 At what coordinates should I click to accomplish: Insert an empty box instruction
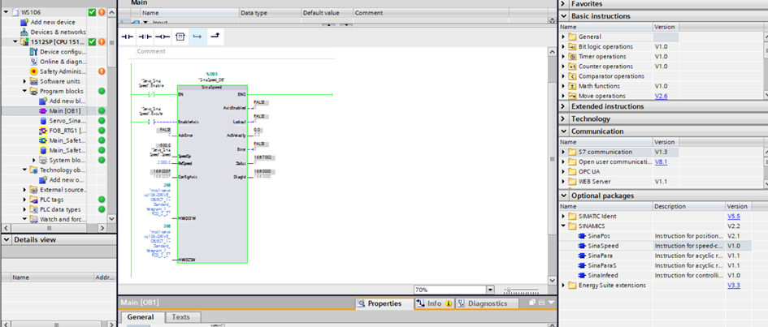[x=180, y=37]
